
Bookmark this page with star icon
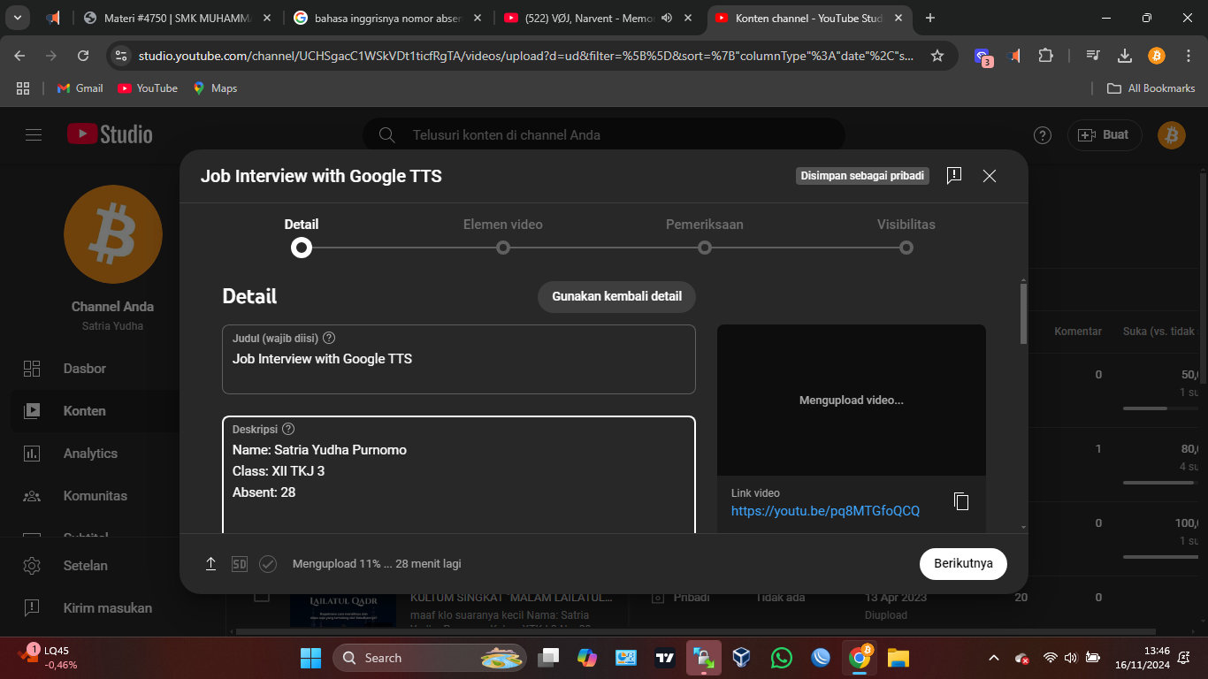tap(937, 56)
